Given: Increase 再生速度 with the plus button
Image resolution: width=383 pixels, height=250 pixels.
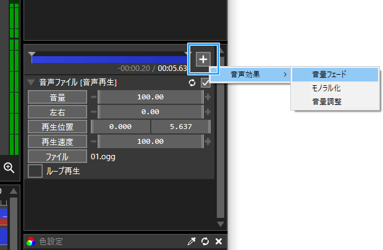Looking at the screenshot, I should click(x=208, y=141).
